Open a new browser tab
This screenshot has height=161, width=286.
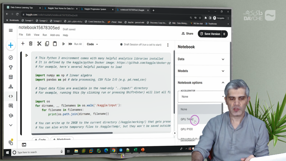153,10
